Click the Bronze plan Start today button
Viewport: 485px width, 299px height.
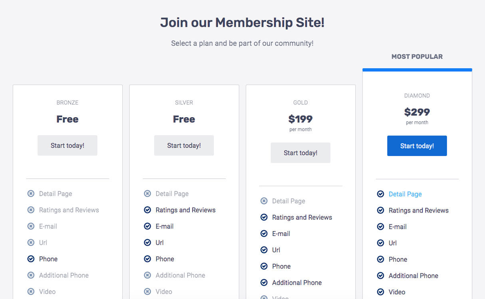68,146
